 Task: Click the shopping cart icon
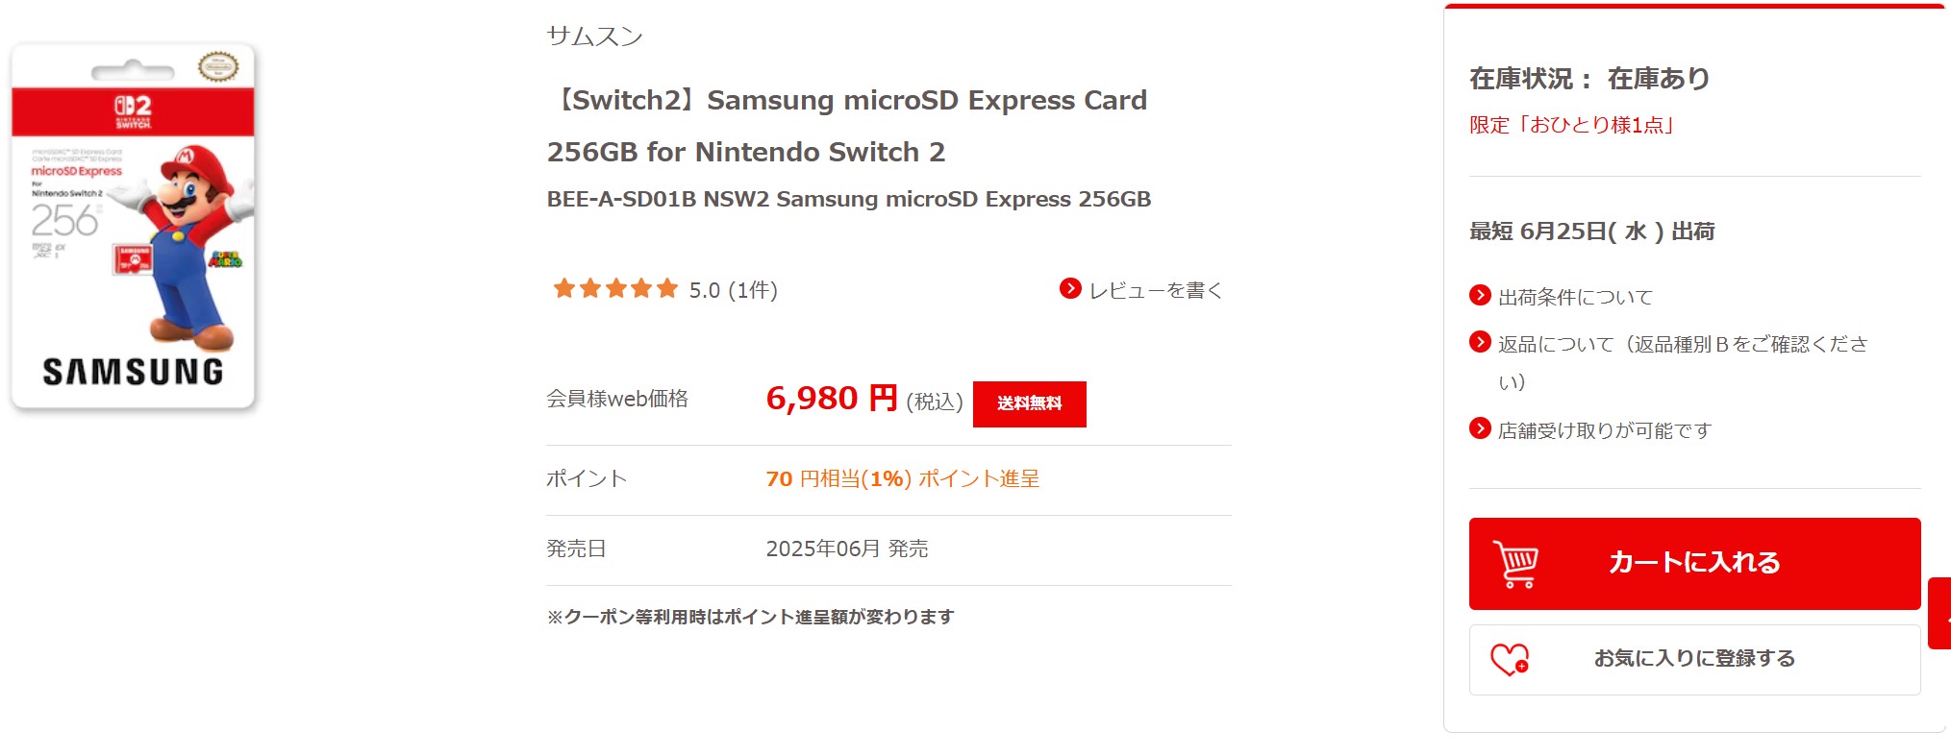[x=1515, y=564]
